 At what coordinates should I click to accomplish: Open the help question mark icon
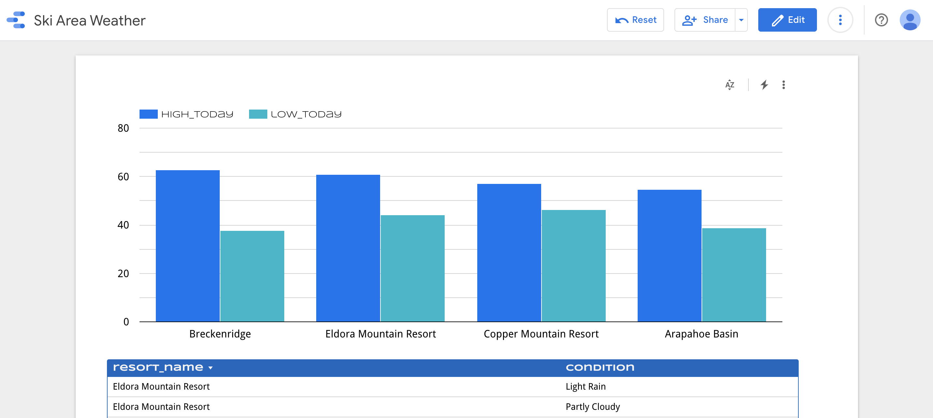[881, 20]
